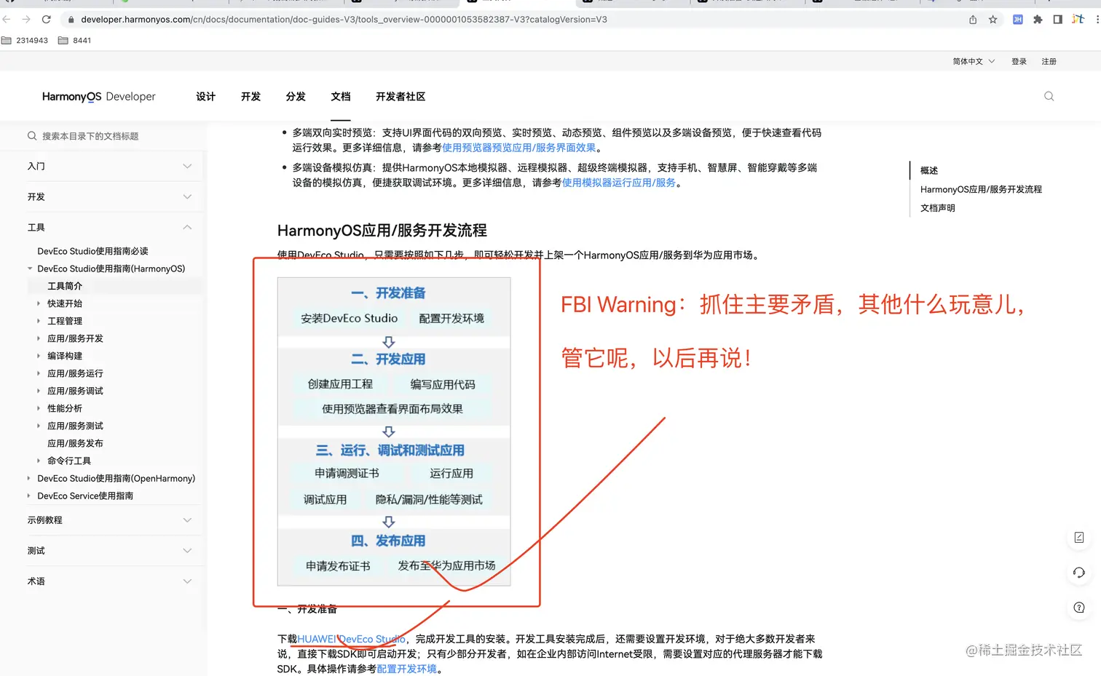Expand 命令行工具 tree item
Viewport: 1101px width, 676px height.
39,461
